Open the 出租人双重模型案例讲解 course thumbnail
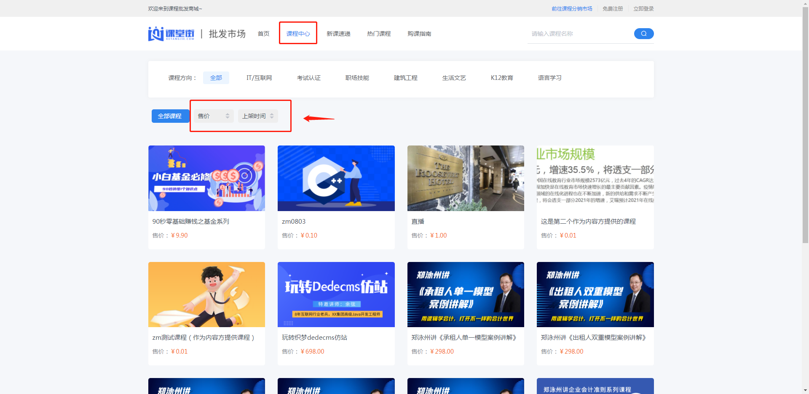The width and height of the screenshot is (809, 394). click(595, 294)
